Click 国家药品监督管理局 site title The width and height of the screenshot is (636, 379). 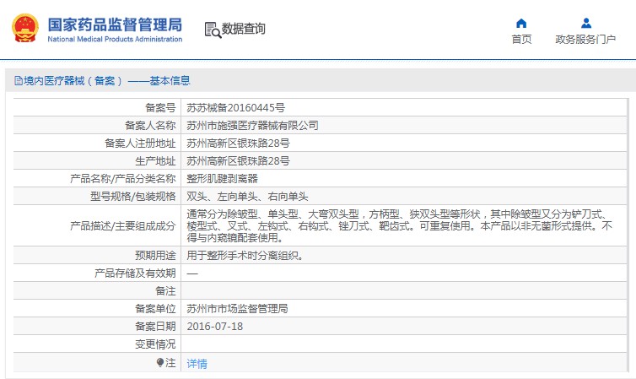pos(115,24)
